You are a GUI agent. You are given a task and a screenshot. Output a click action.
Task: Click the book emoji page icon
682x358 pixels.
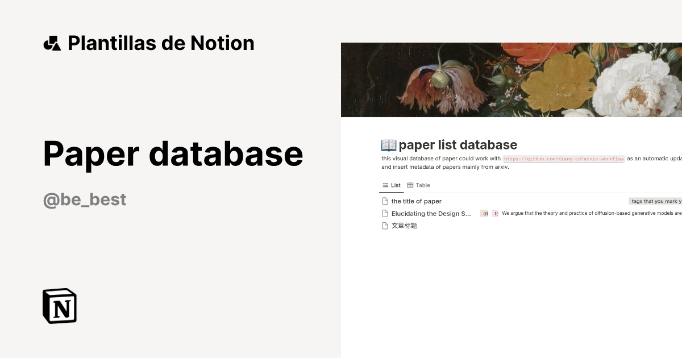(x=388, y=144)
